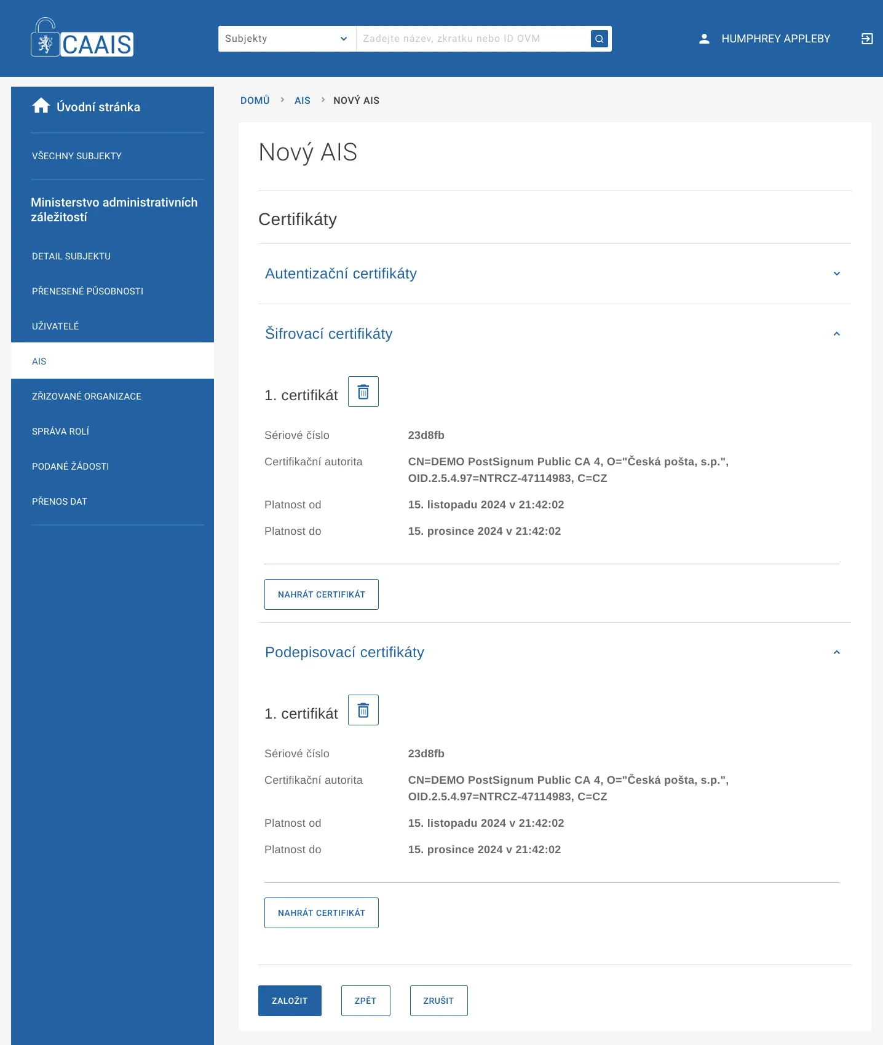The width and height of the screenshot is (883, 1045).
Task: Select Správa rolí menu item
Action: coord(60,432)
